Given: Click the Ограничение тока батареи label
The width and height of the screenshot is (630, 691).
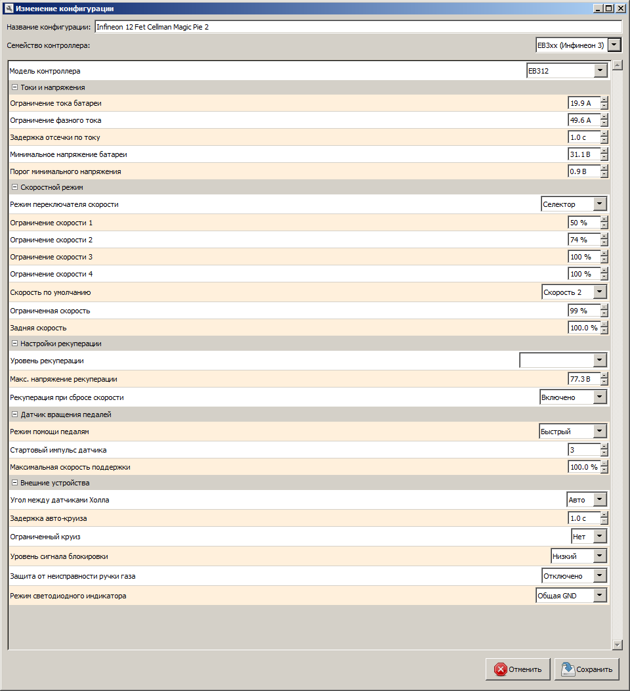Looking at the screenshot, I should 56,103.
